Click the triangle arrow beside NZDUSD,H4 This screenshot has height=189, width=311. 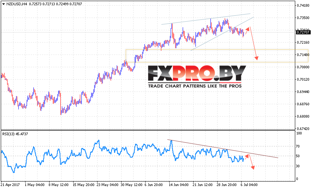point(3,4)
